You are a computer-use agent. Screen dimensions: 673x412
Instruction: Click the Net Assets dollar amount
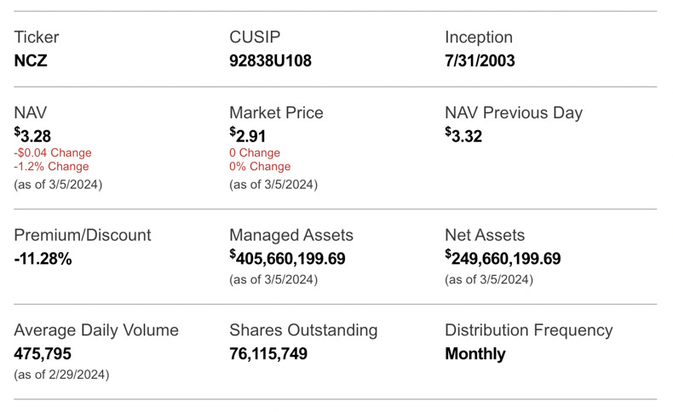coord(503,258)
